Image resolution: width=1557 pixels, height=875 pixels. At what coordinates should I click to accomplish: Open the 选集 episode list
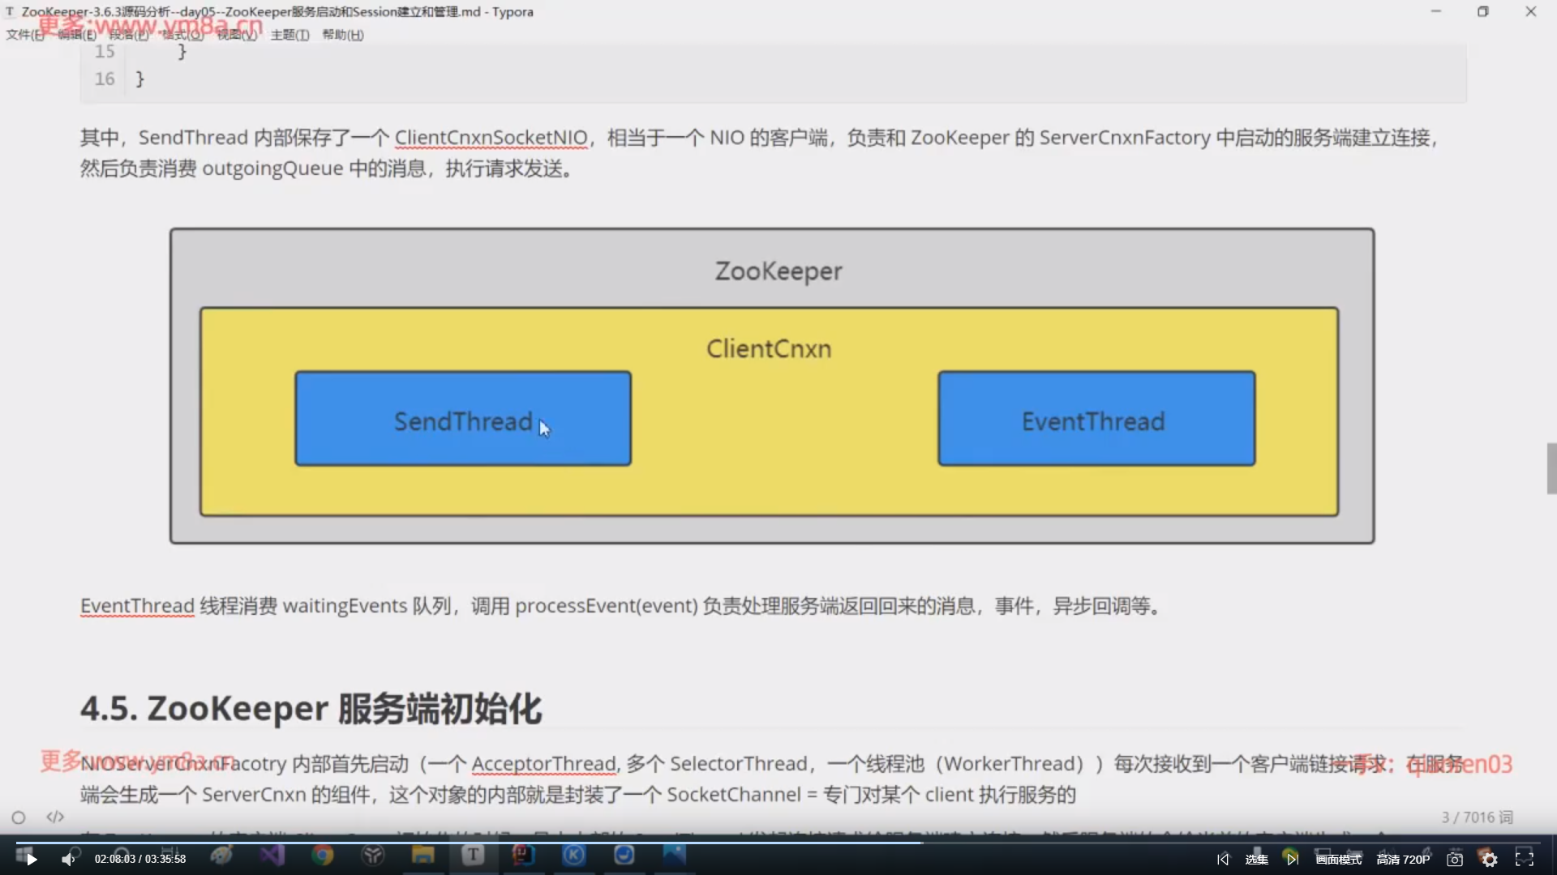coord(1256,859)
